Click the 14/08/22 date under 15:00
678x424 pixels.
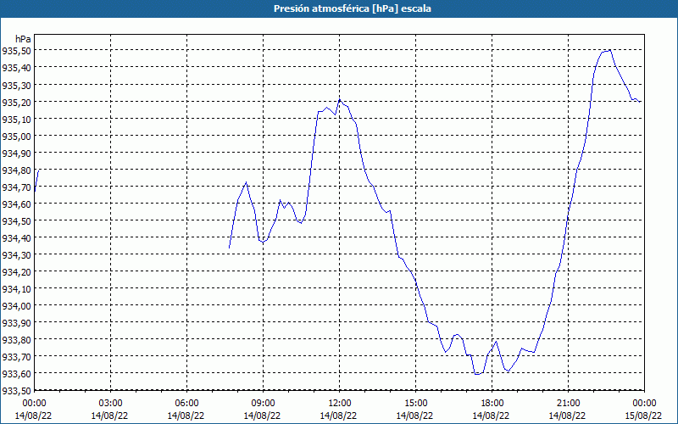click(x=414, y=416)
